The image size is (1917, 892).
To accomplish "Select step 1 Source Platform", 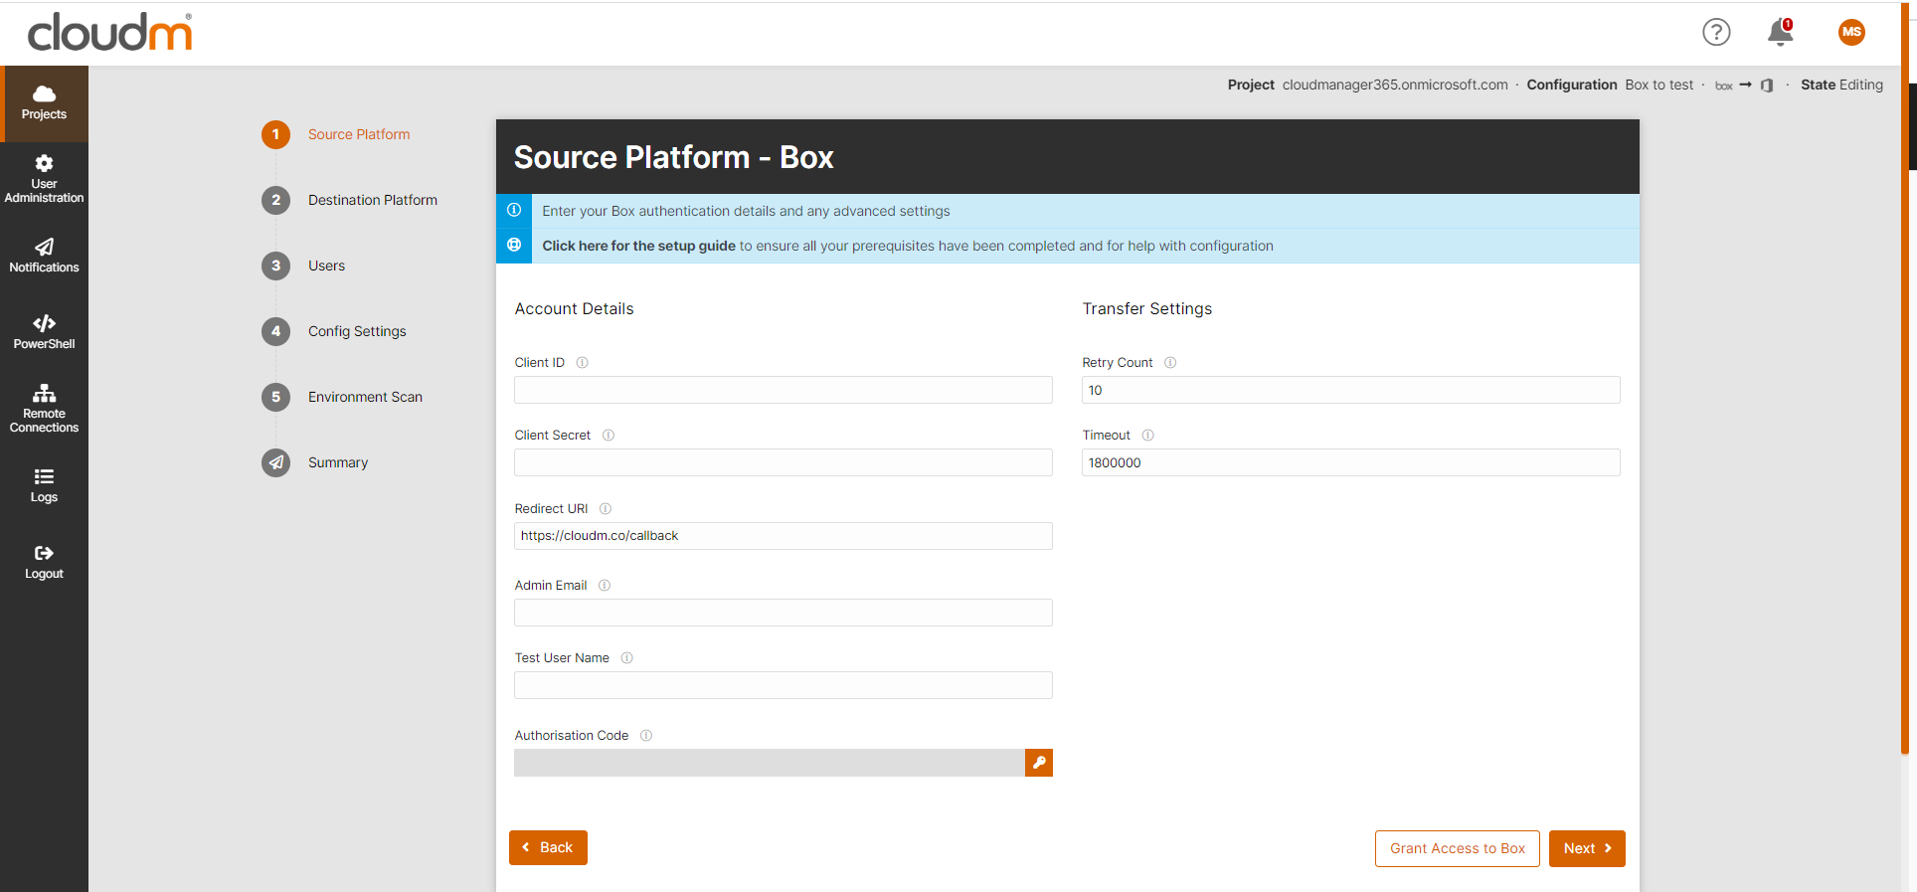I will tap(336, 134).
